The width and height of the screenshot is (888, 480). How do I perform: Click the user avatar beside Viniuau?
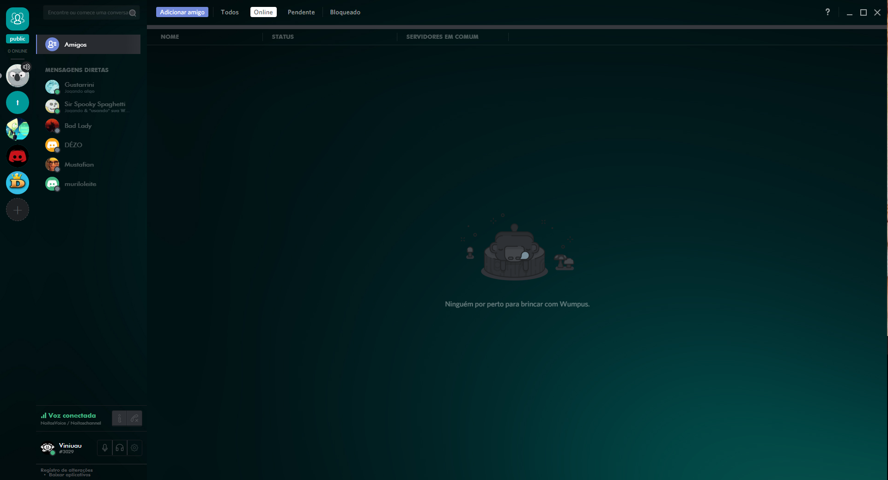48,448
